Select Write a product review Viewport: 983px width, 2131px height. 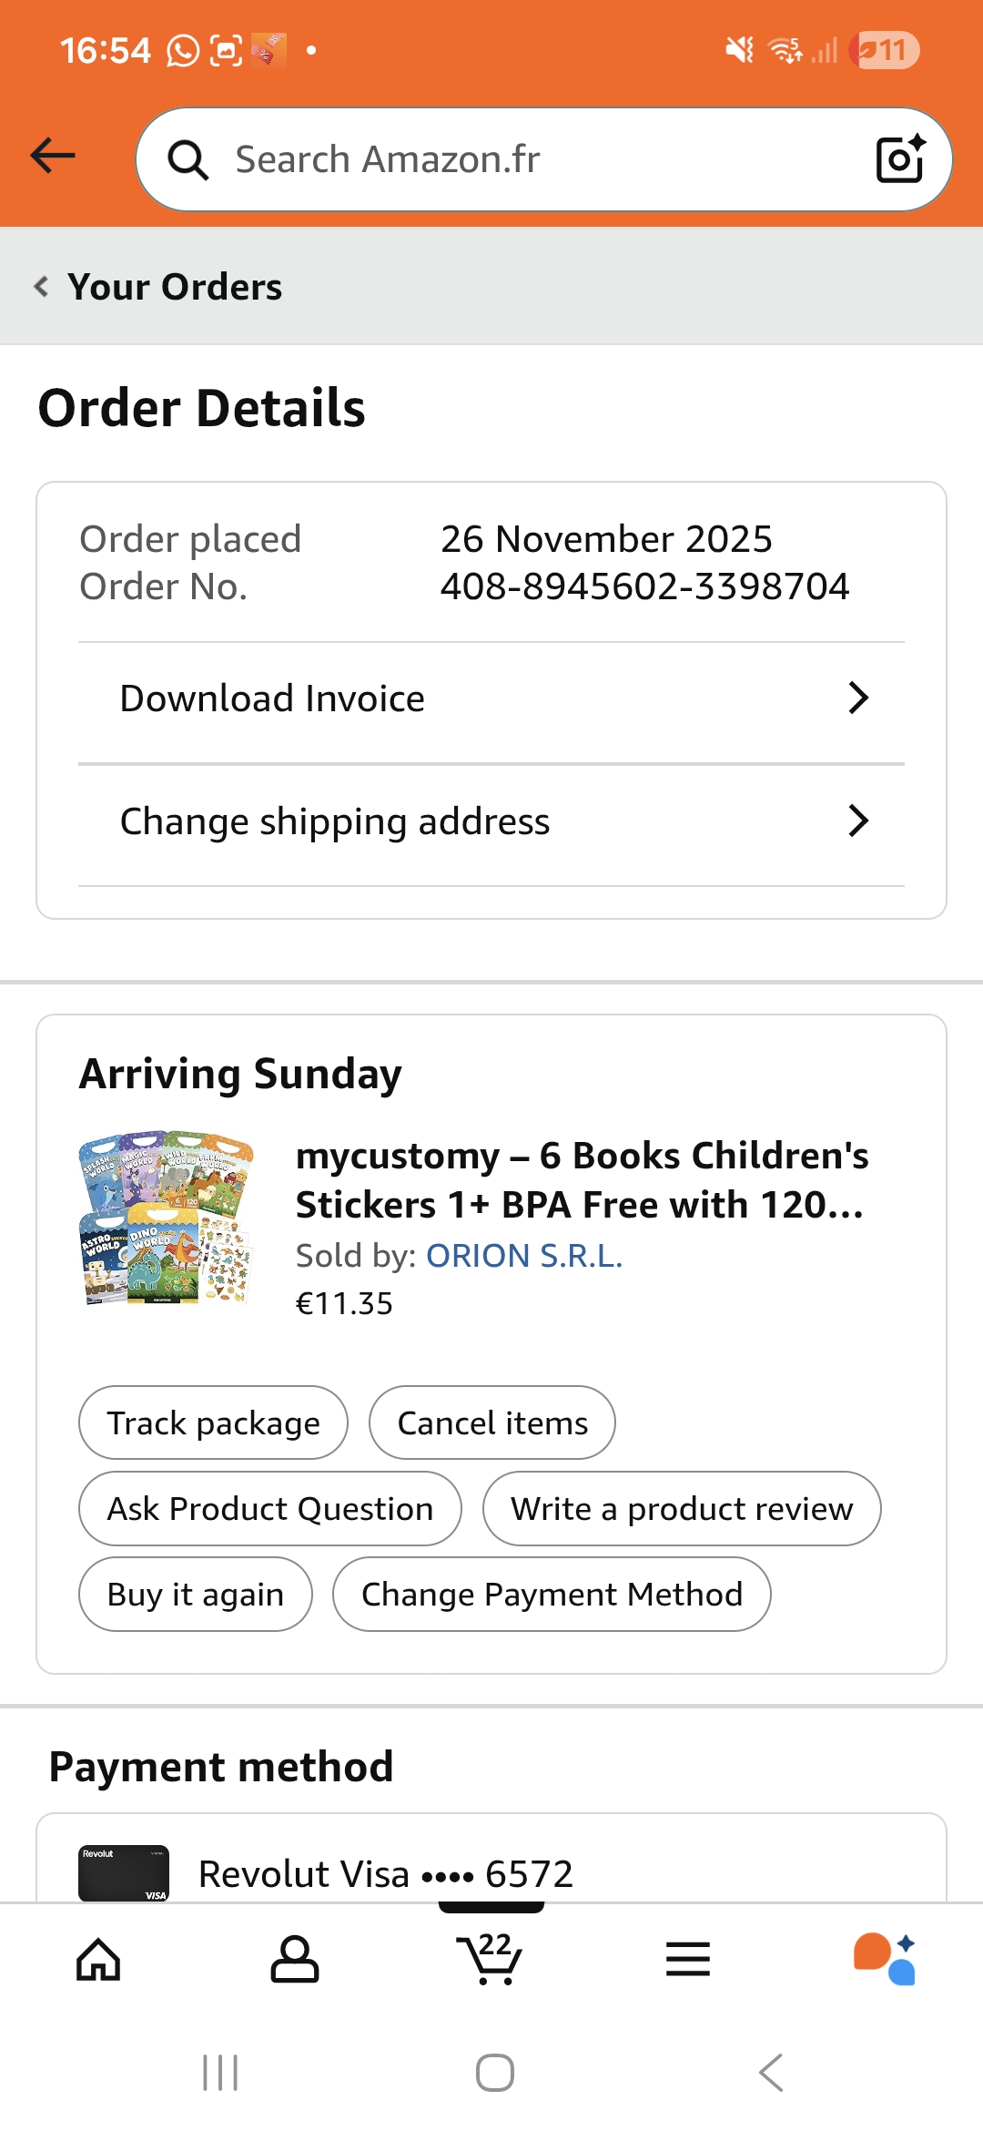point(682,1508)
